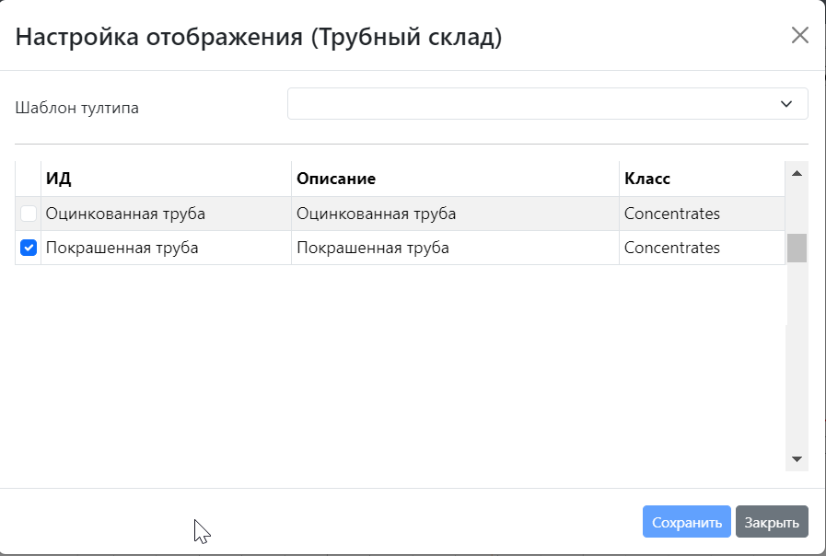Click Concentrates in the Покрашенная труба row

point(672,248)
